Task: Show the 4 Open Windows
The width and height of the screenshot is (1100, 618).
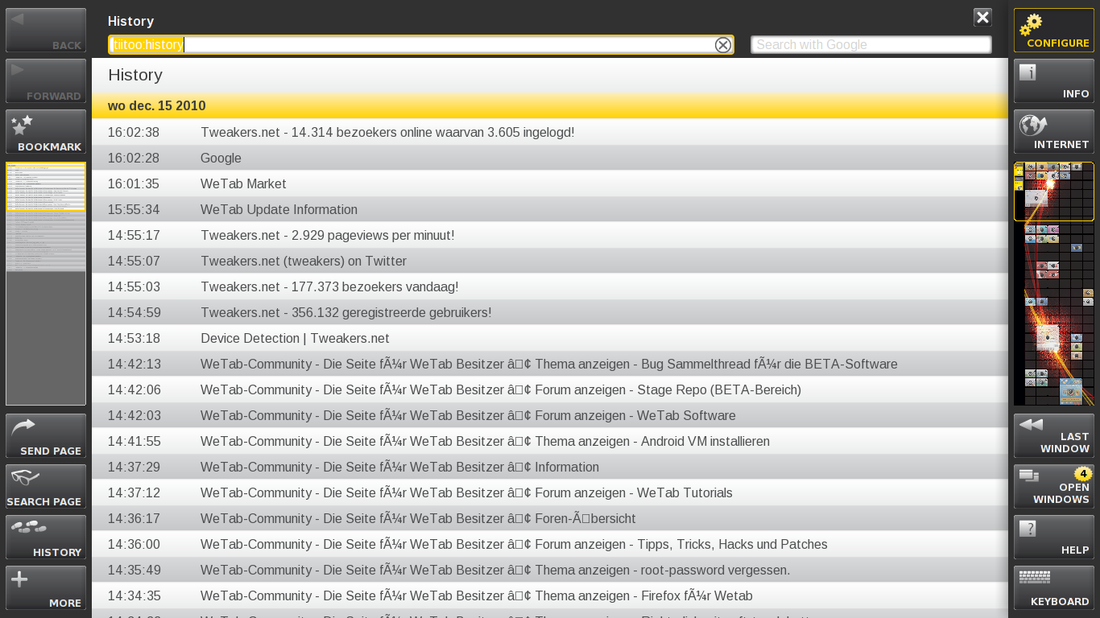Action: 1054,487
